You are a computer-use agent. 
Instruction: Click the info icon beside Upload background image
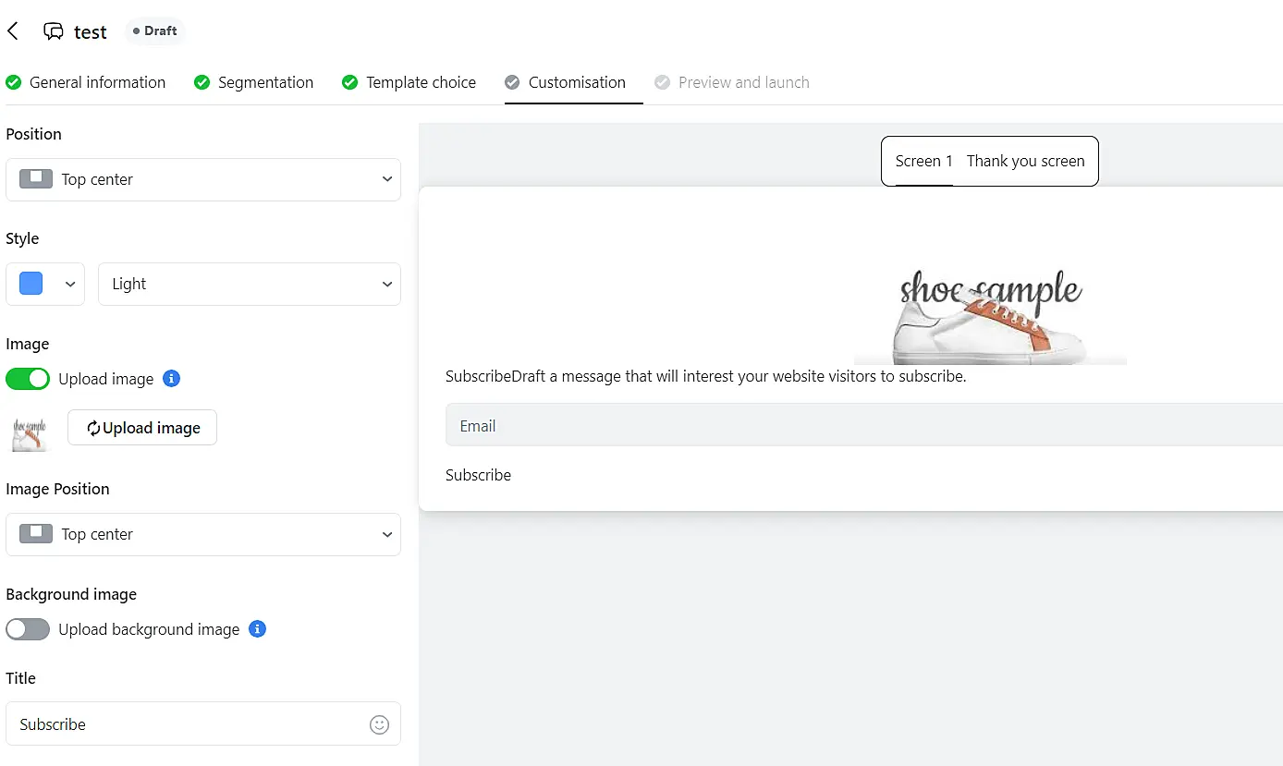[258, 629]
